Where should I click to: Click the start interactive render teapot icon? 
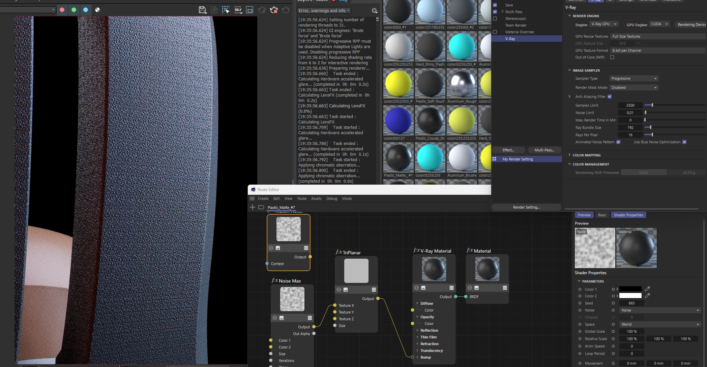click(262, 10)
